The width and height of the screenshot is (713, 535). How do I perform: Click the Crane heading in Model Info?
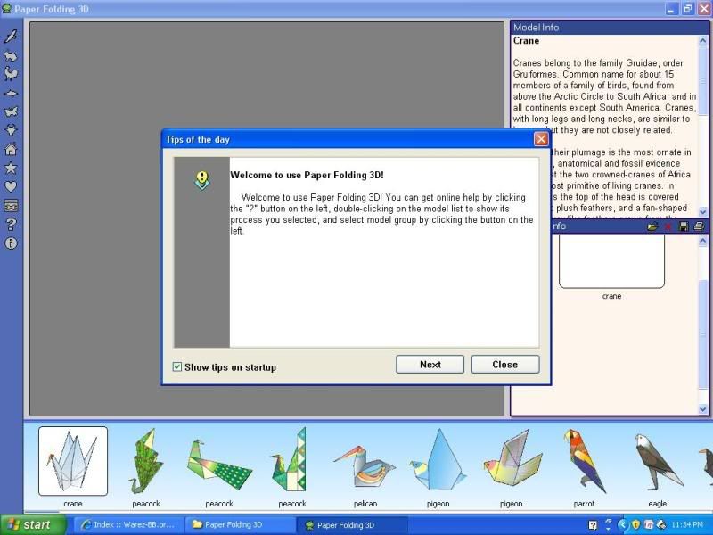pyautogui.click(x=526, y=40)
